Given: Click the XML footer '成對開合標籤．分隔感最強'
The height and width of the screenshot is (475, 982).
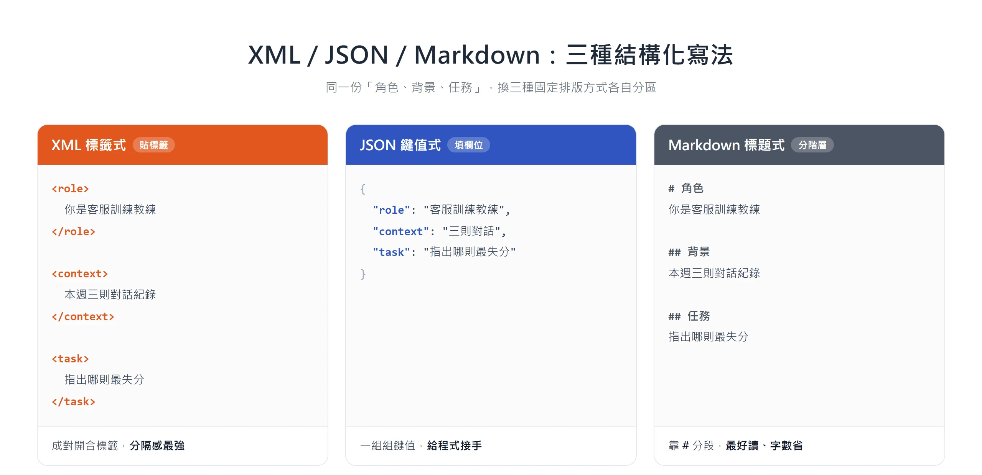Looking at the screenshot, I should [118, 446].
